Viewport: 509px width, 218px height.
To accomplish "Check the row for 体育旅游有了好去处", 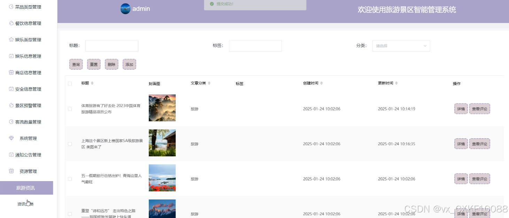I will pos(70,109).
